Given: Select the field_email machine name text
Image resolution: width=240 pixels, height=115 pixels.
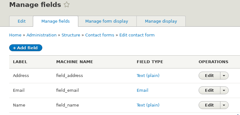Looking at the screenshot, I should [68, 90].
